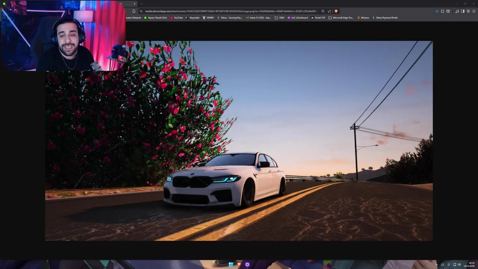This screenshot has height=269, width=478.
Task: Open the D&D bookmarks folder
Action: tap(280, 18)
